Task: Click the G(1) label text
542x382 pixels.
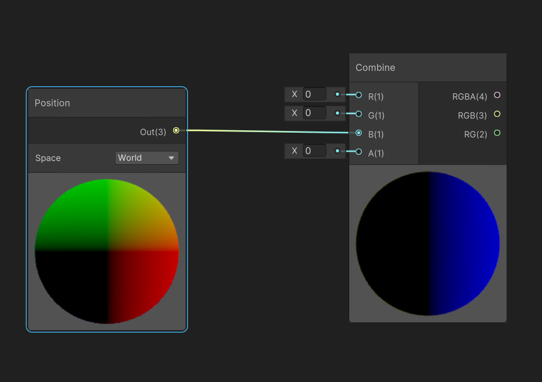Action: (376, 115)
